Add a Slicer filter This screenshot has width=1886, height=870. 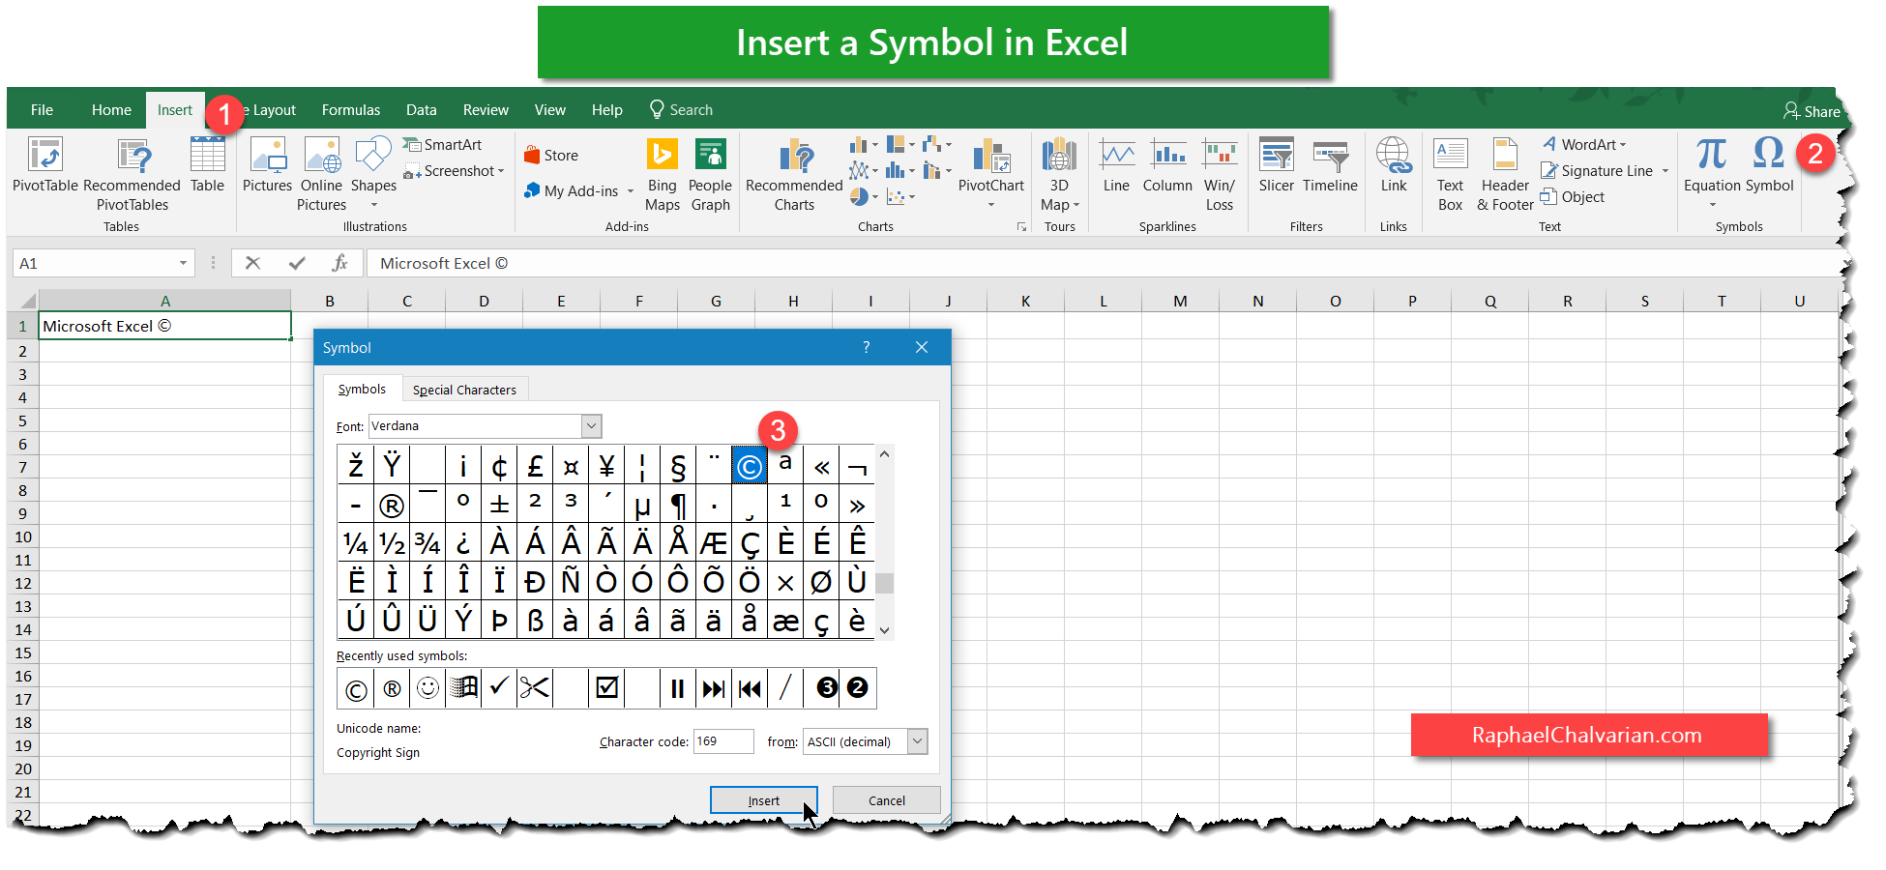click(x=1277, y=164)
